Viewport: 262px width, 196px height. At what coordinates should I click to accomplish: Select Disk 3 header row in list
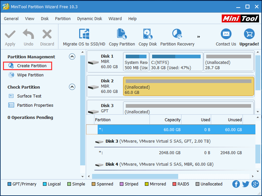tap(171, 141)
